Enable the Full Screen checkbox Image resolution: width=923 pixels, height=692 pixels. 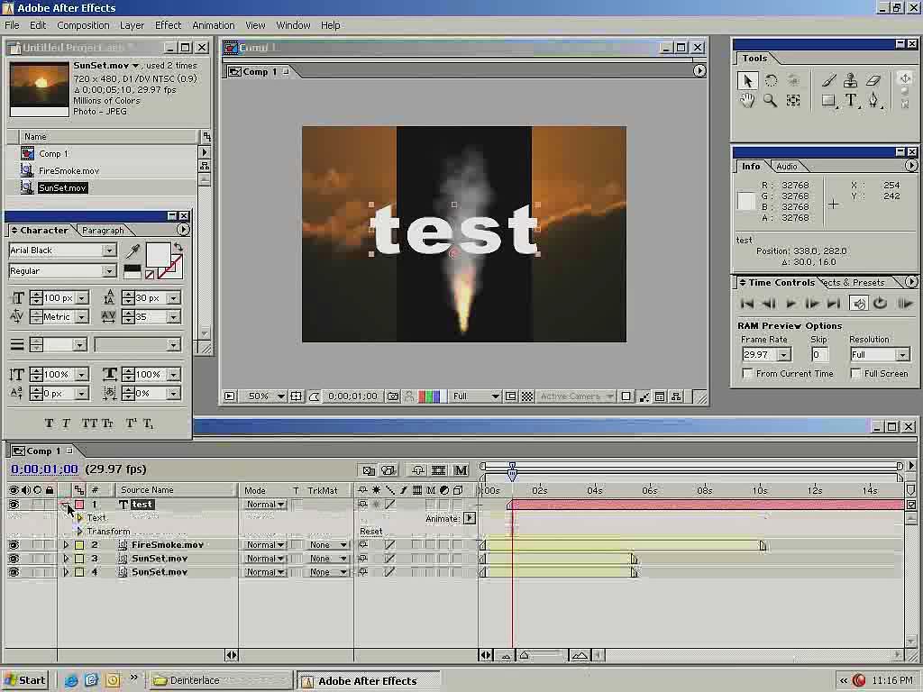click(x=856, y=374)
